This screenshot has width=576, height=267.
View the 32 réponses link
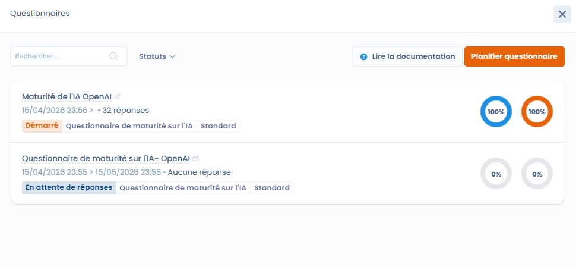tap(125, 111)
